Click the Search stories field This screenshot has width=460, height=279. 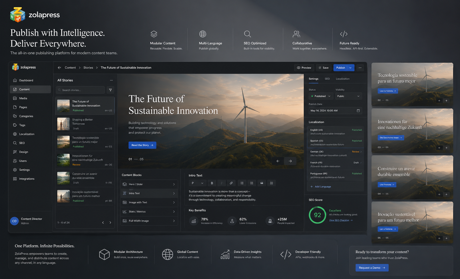coord(80,90)
